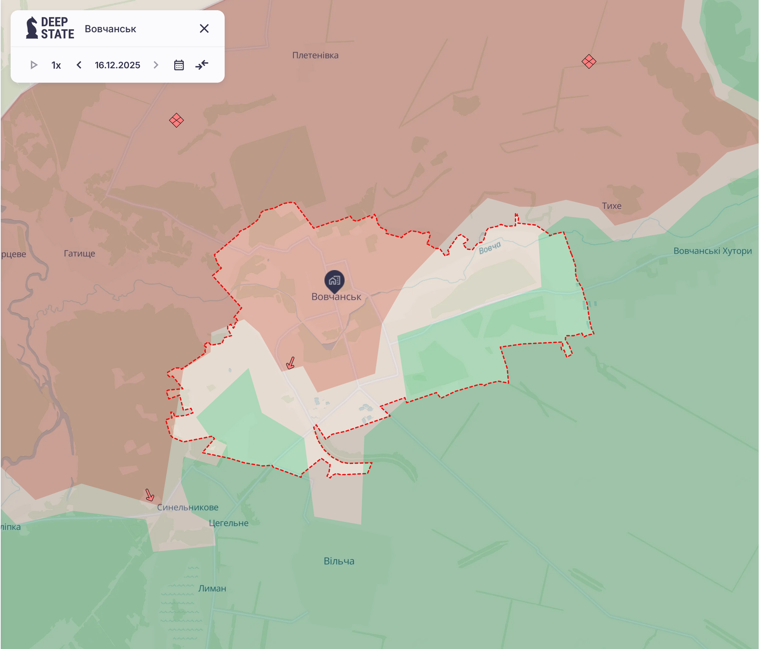The image size is (759, 649).
Task: Open the calendar date picker icon
Action: tap(179, 64)
